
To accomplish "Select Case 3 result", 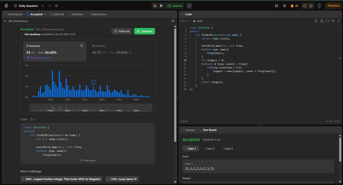I will [228, 148].
